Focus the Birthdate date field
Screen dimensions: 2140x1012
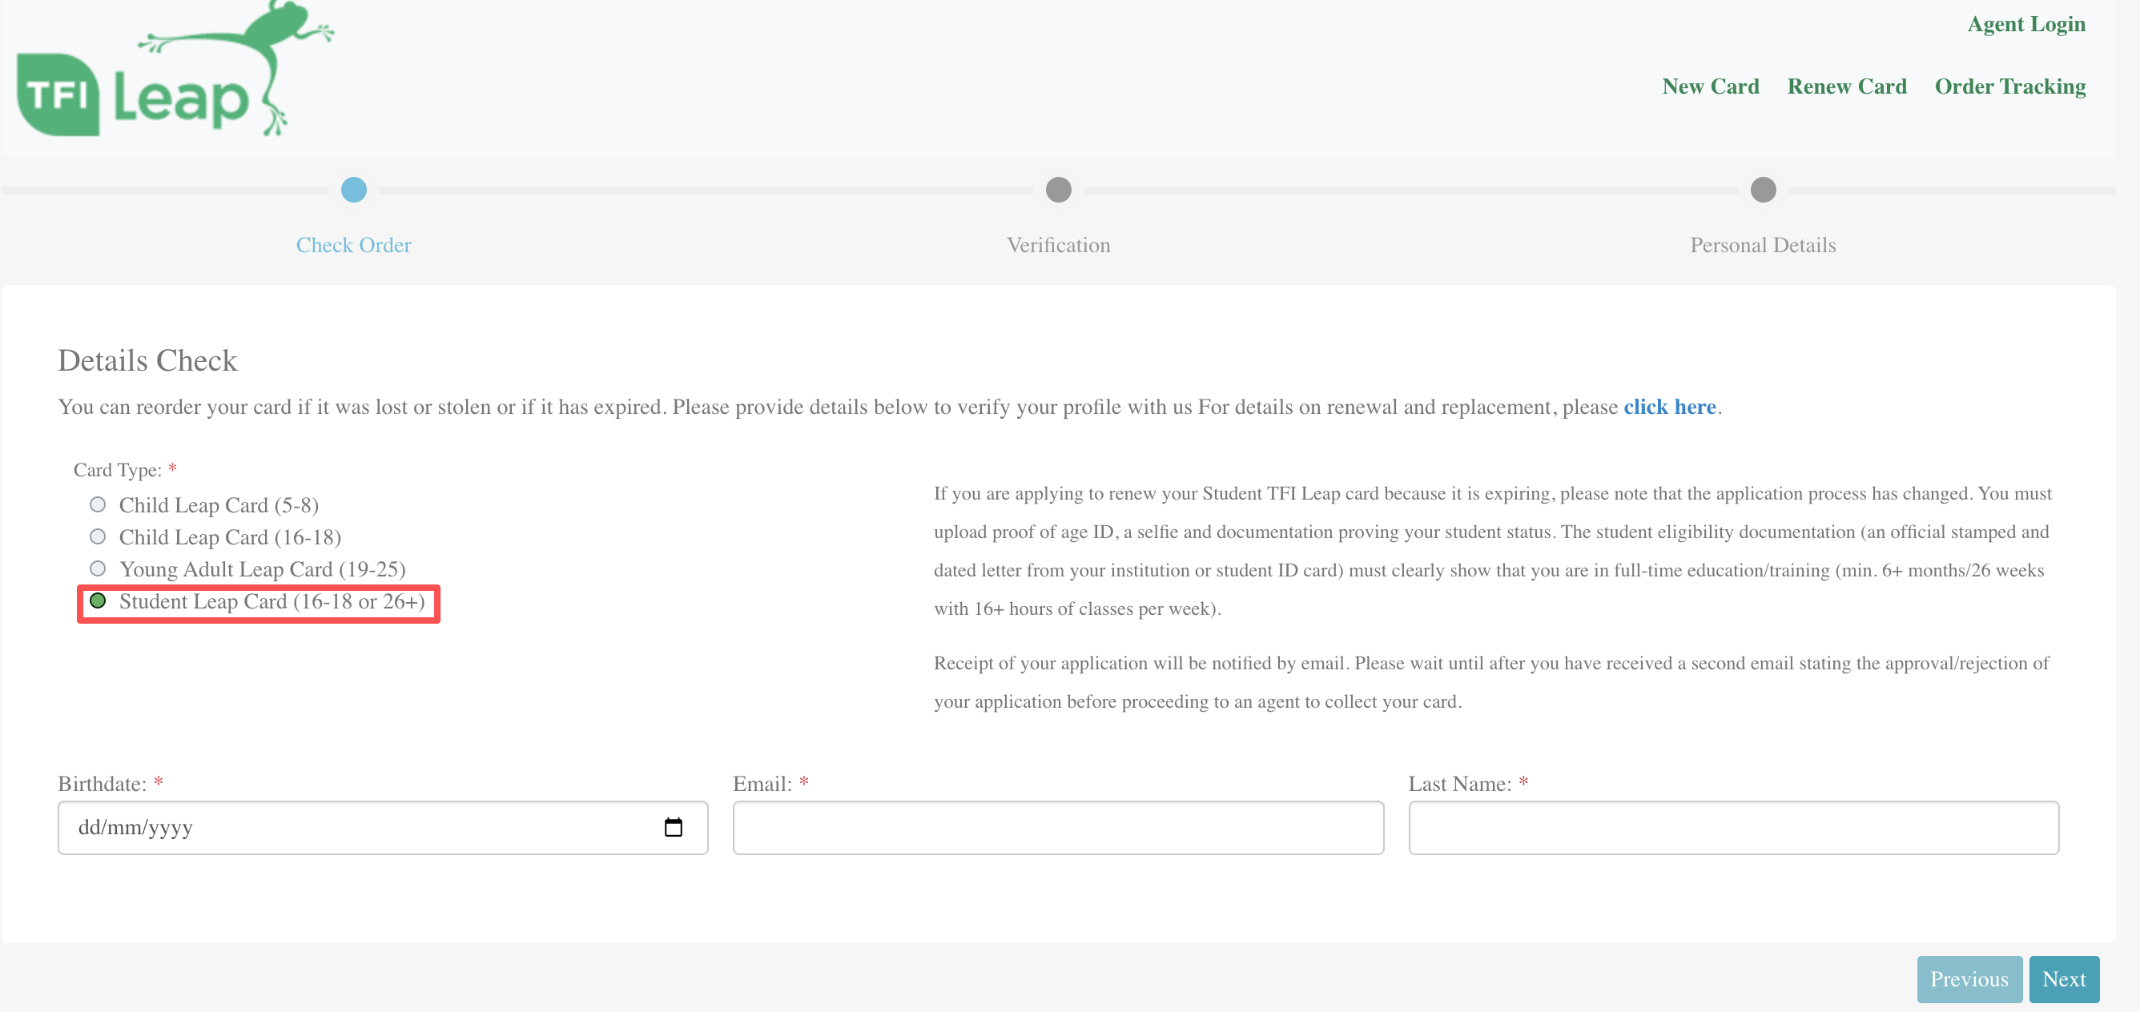357,827
